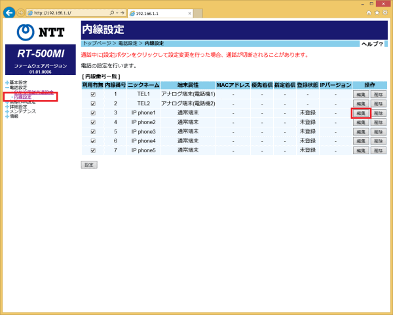This screenshot has width=393, height=315.
Task: Click the ニックネーム column header
Action: [143, 85]
